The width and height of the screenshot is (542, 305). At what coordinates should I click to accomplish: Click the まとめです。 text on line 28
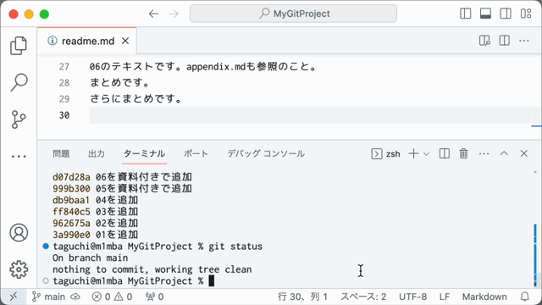tap(120, 83)
